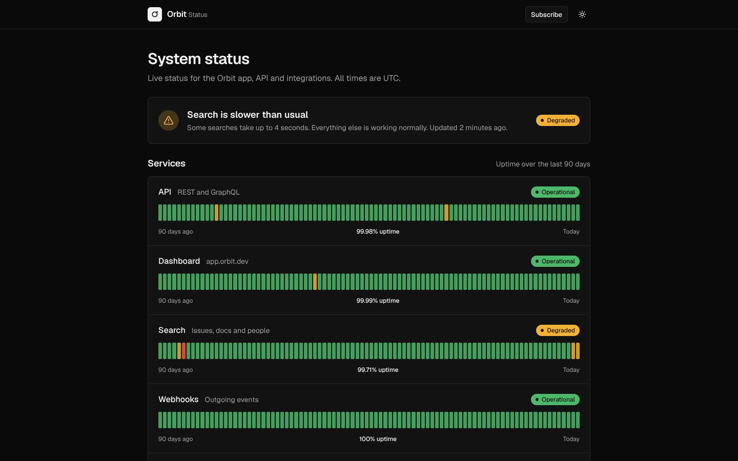Viewport: 738px width, 461px height.
Task: Click the "Webhooks" service name
Action: coord(178,399)
